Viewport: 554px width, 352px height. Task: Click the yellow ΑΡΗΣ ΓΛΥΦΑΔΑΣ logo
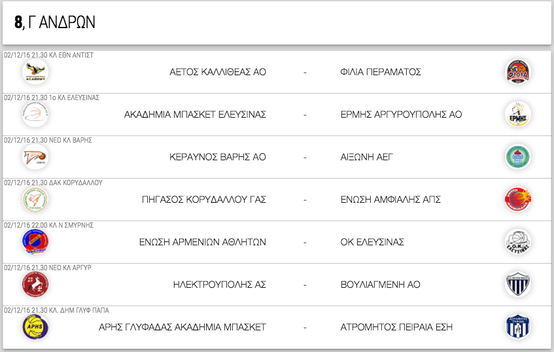pos(35,327)
